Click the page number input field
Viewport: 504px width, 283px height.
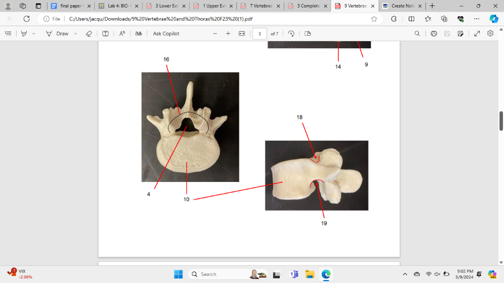point(259,34)
